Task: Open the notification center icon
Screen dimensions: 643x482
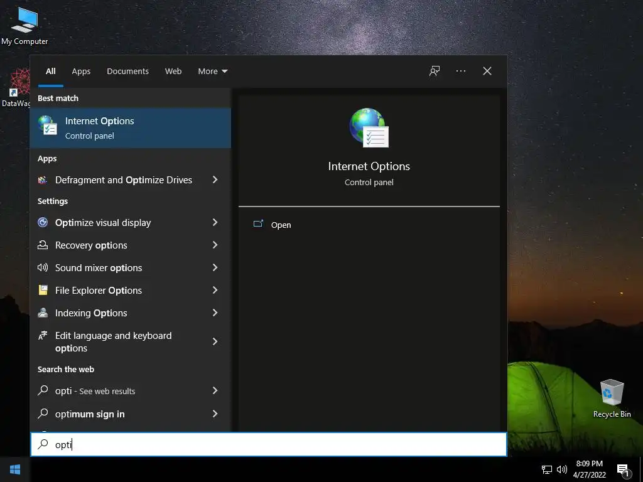Action: (624, 470)
